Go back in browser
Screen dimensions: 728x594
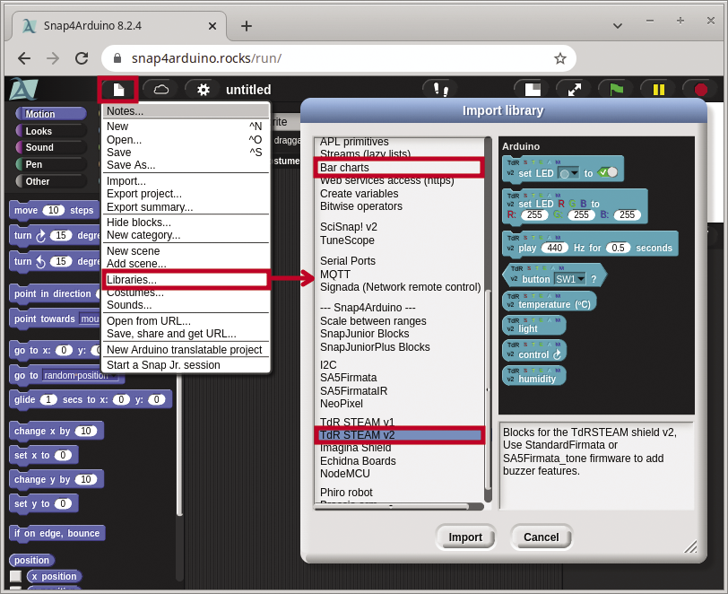(24, 58)
